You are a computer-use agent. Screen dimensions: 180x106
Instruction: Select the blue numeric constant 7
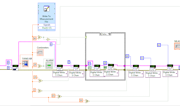tap(69, 62)
